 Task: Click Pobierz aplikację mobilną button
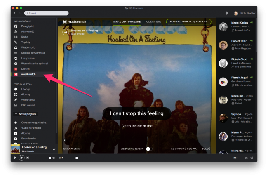tap(188, 21)
